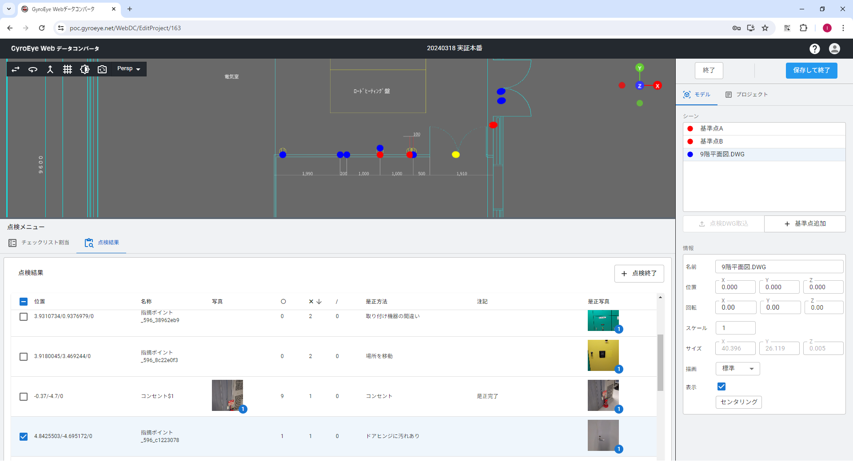
Task: Click the position Z input field
Action: [x=823, y=287]
